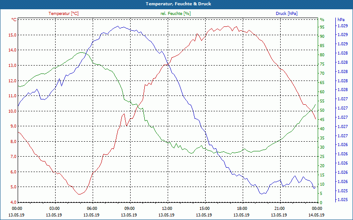Click the 80 humidity axis value
This screenshot has width=353, height=220.
pyautogui.click(x=322, y=55)
